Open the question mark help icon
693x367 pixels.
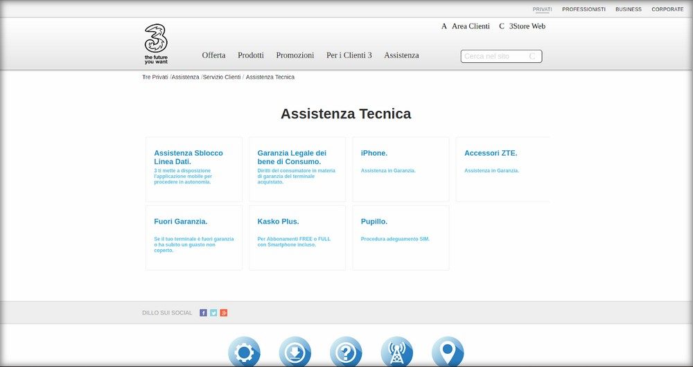[346, 352]
